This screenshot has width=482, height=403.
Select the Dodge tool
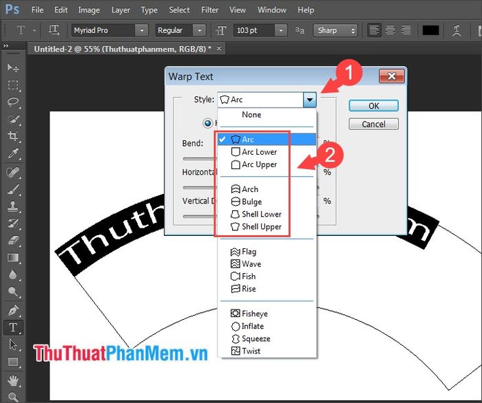point(13,292)
